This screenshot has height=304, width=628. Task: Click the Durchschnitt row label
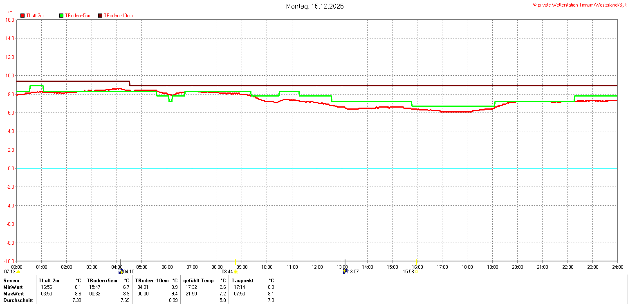(17, 300)
